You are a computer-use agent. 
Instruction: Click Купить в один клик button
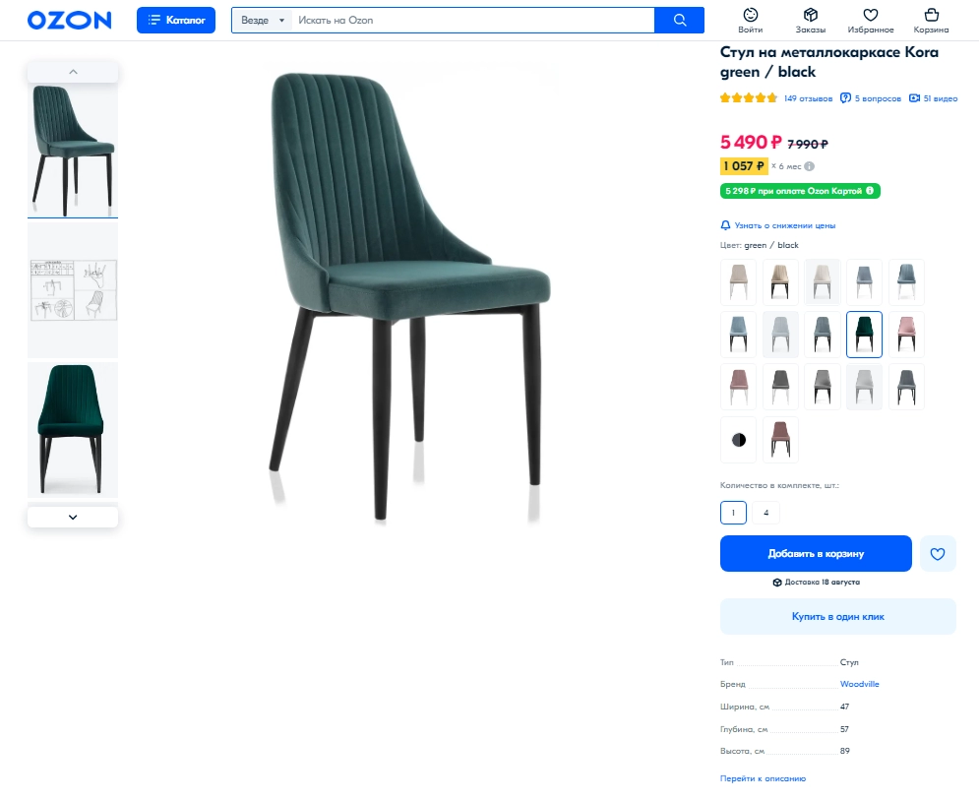pyautogui.click(x=838, y=617)
